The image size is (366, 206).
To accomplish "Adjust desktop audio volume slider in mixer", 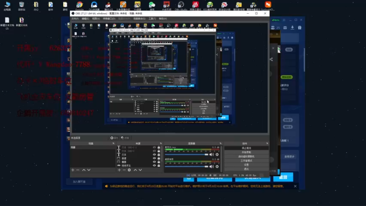I will pyautogui.click(x=187, y=167).
